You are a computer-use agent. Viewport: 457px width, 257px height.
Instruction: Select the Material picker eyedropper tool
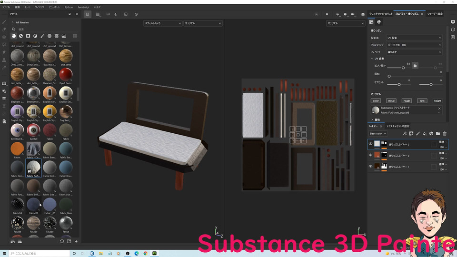4,68
